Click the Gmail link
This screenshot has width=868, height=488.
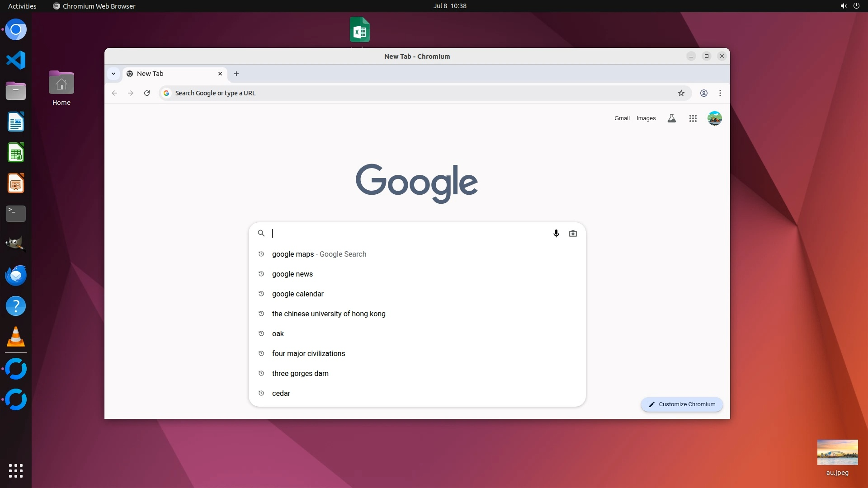click(x=622, y=118)
